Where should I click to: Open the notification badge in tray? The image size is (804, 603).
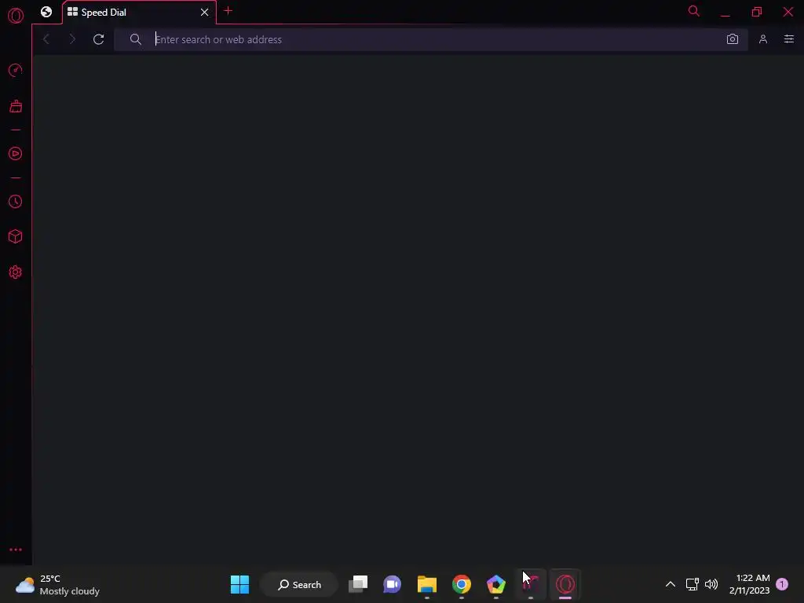click(782, 584)
